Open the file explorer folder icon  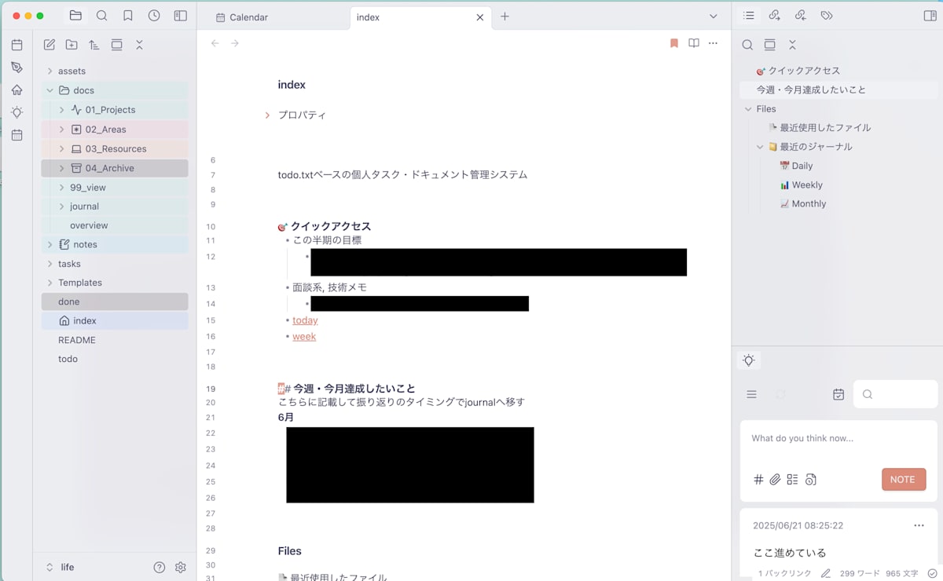click(75, 16)
